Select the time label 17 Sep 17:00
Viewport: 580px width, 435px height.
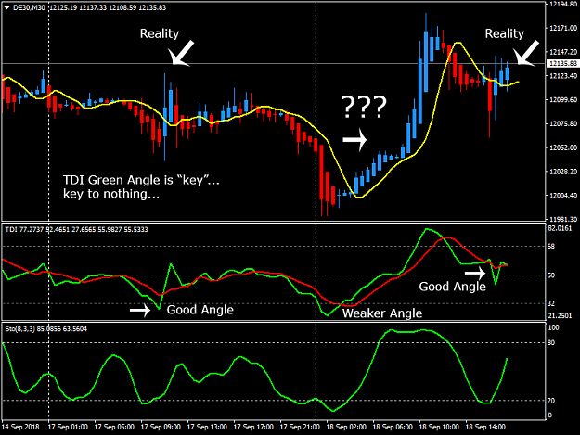tap(253, 427)
